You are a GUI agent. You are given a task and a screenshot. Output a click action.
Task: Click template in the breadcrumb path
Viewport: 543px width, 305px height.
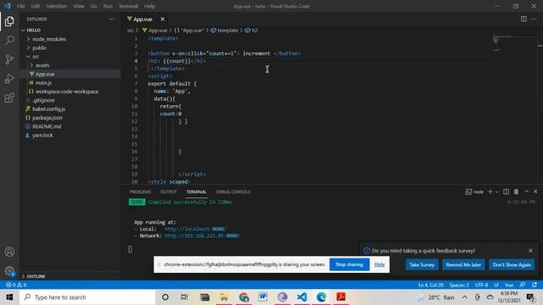click(x=224, y=30)
